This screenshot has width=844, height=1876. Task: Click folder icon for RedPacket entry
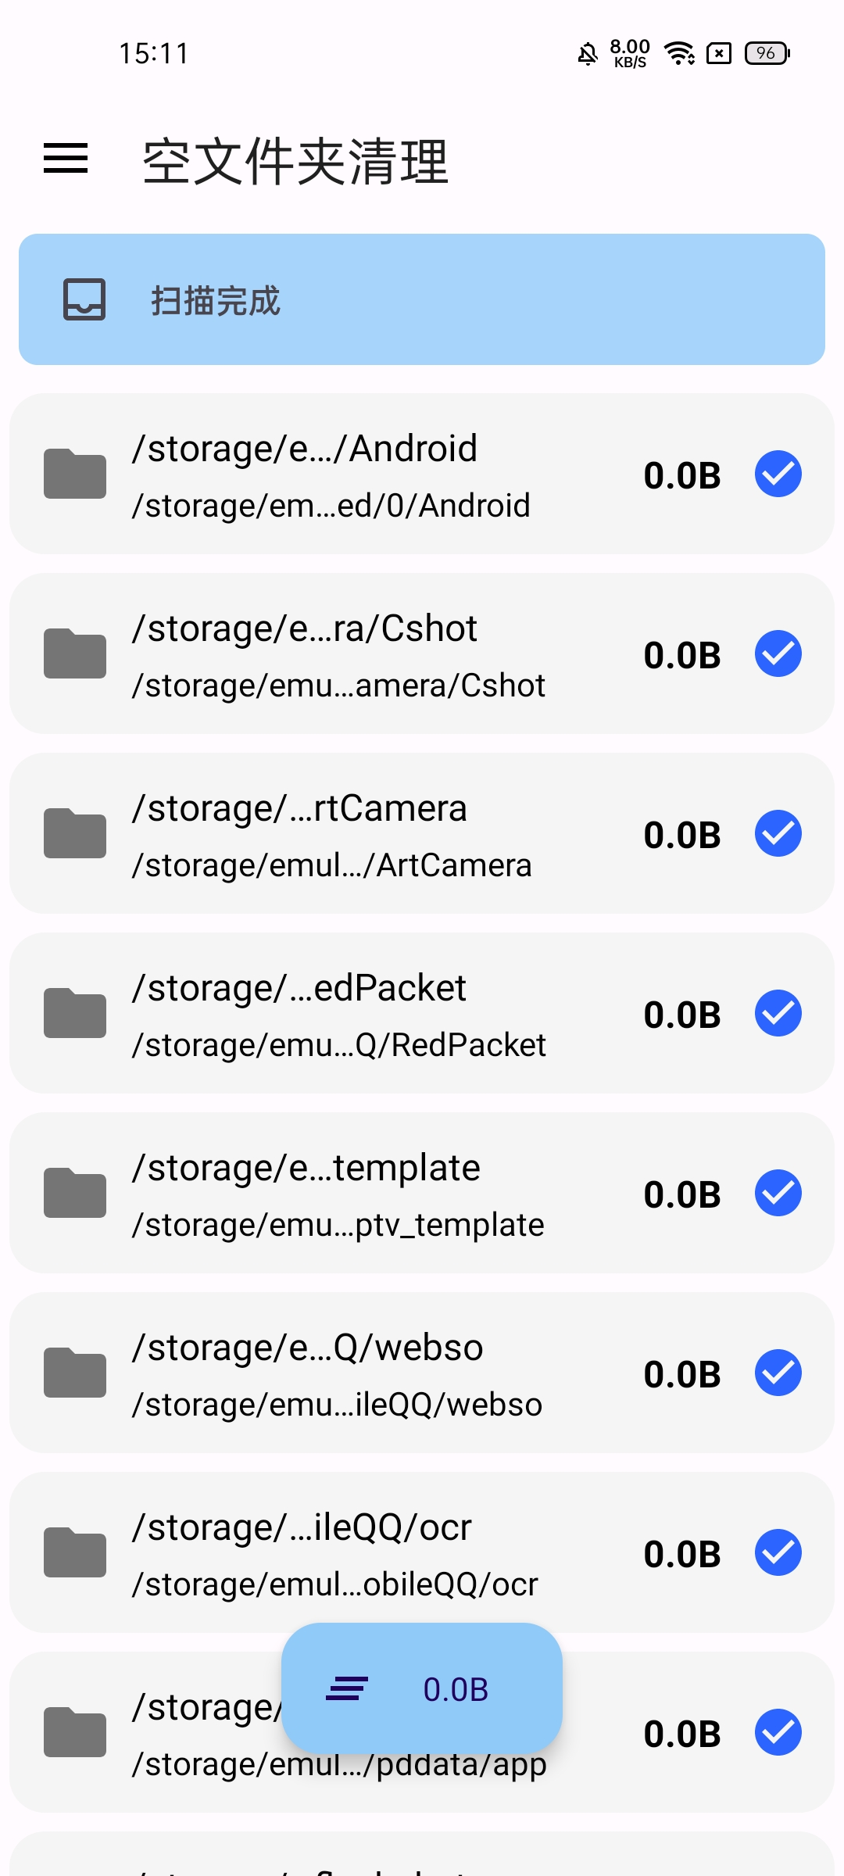coord(75,1013)
